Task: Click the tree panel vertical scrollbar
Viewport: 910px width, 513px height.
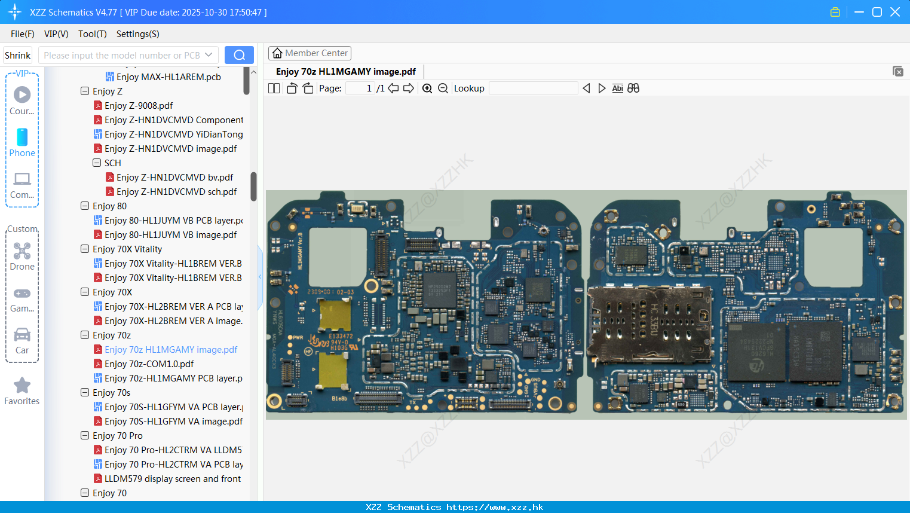Action: [x=253, y=187]
